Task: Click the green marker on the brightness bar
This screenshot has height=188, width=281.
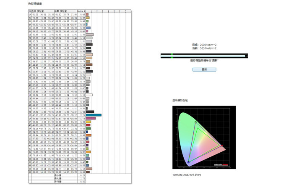Action: click(172, 56)
